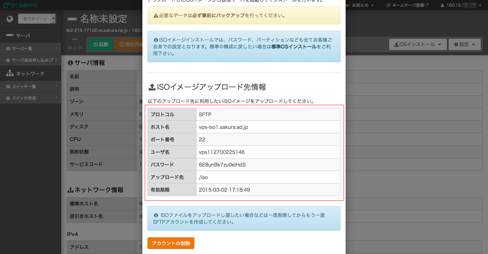Click the 名称未設定 server title
Image resolution: width=488 pixels, height=254 pixels.
pos(103,19)
